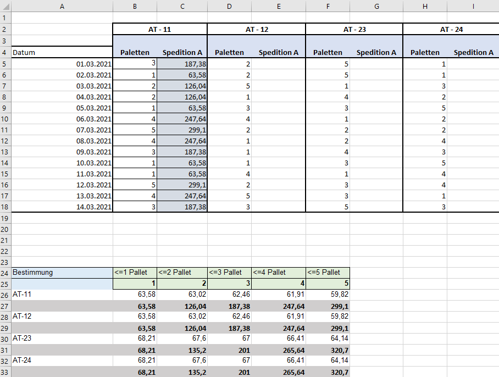This screenshot has height=377, width=499.
Task: Click the 'AT-23' row label in lower table
Action: click(62, 338)
